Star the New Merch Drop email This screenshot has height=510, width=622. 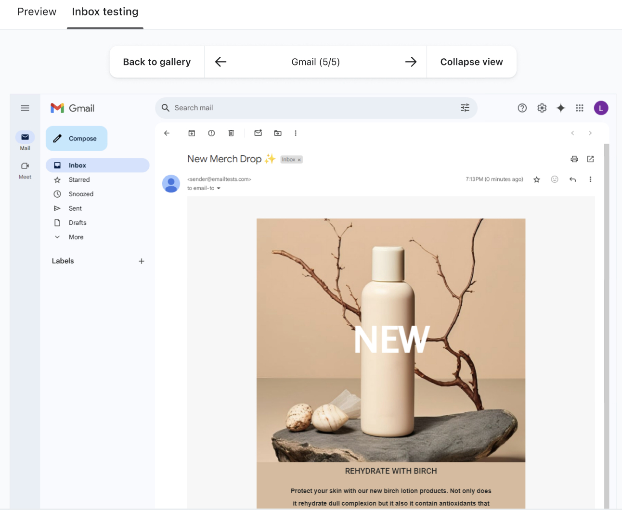536,179
